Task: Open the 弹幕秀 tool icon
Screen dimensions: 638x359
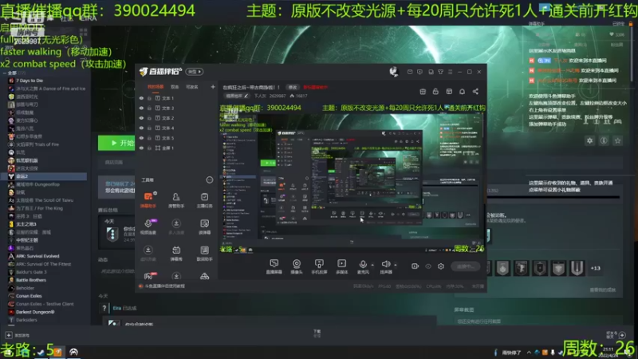Action: click(176, 252)
